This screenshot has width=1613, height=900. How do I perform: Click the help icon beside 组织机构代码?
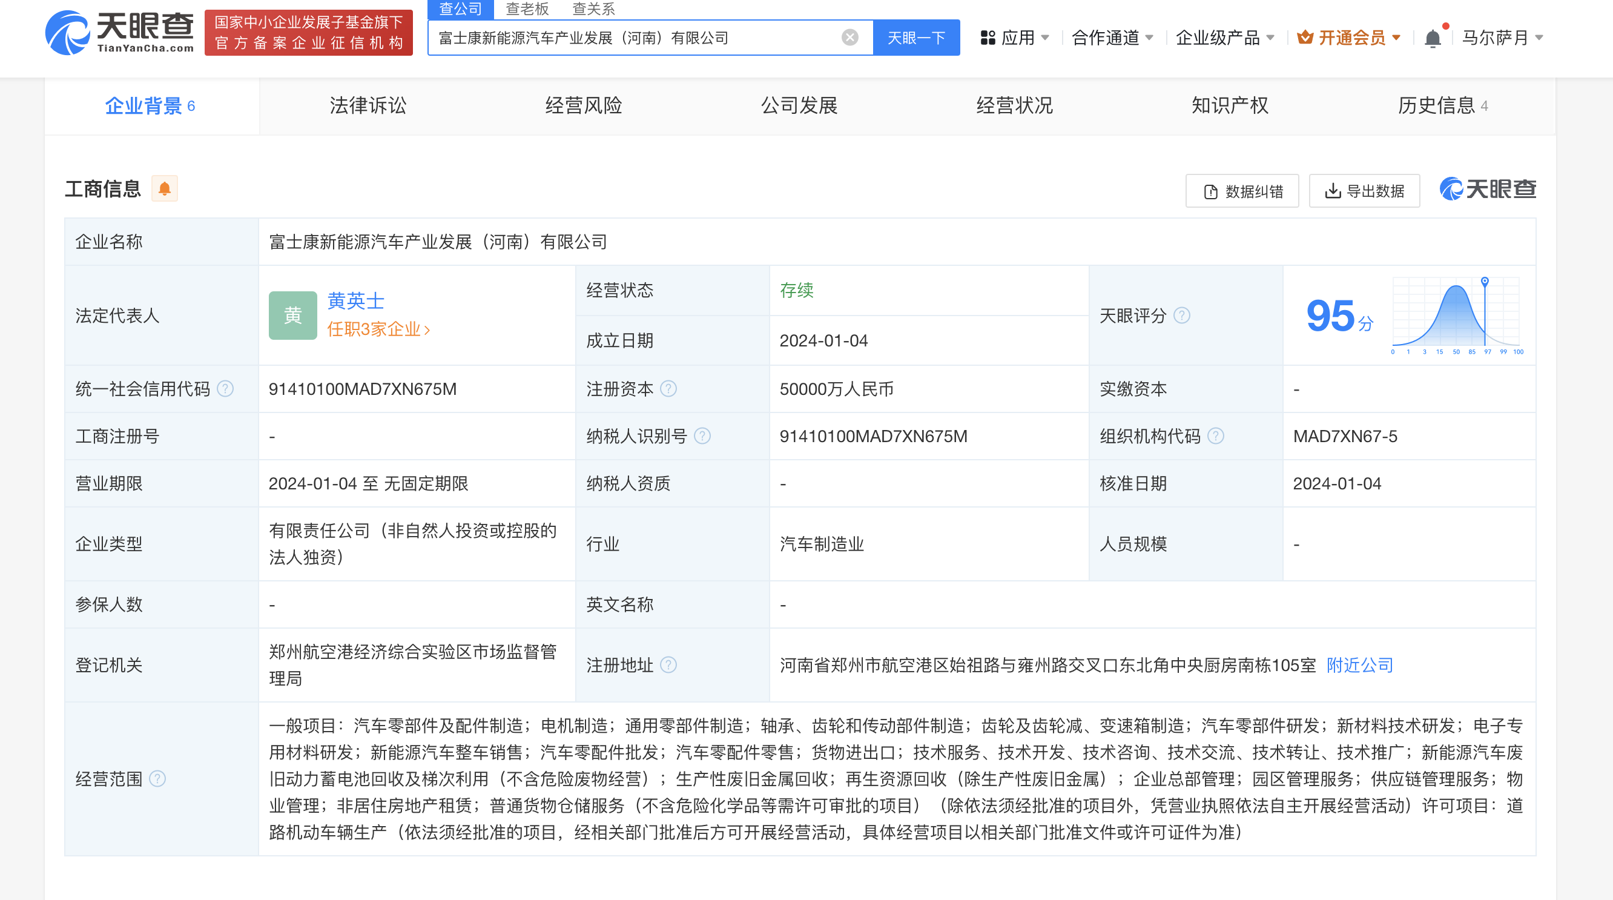(1215, 436)
